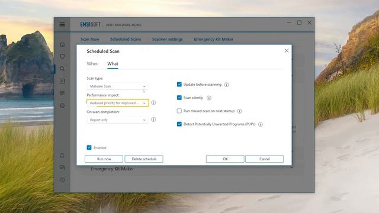Open the Logs sidebar icon
The width and height of the screenshot is (379, 213).
[x=62, y=93]
